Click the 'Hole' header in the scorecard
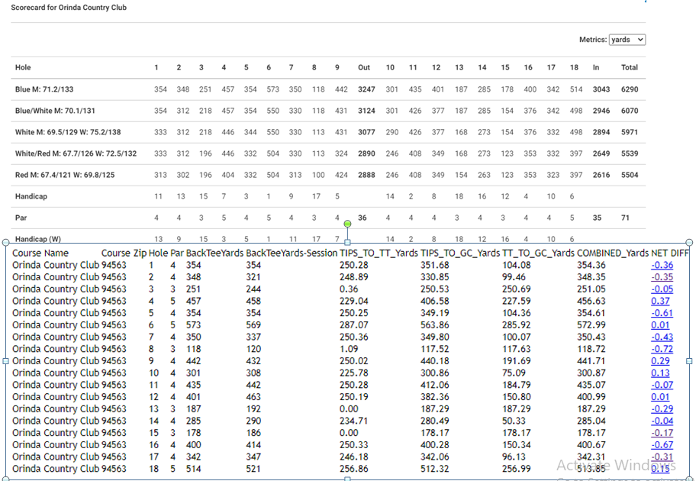 (x=23, y=67)
